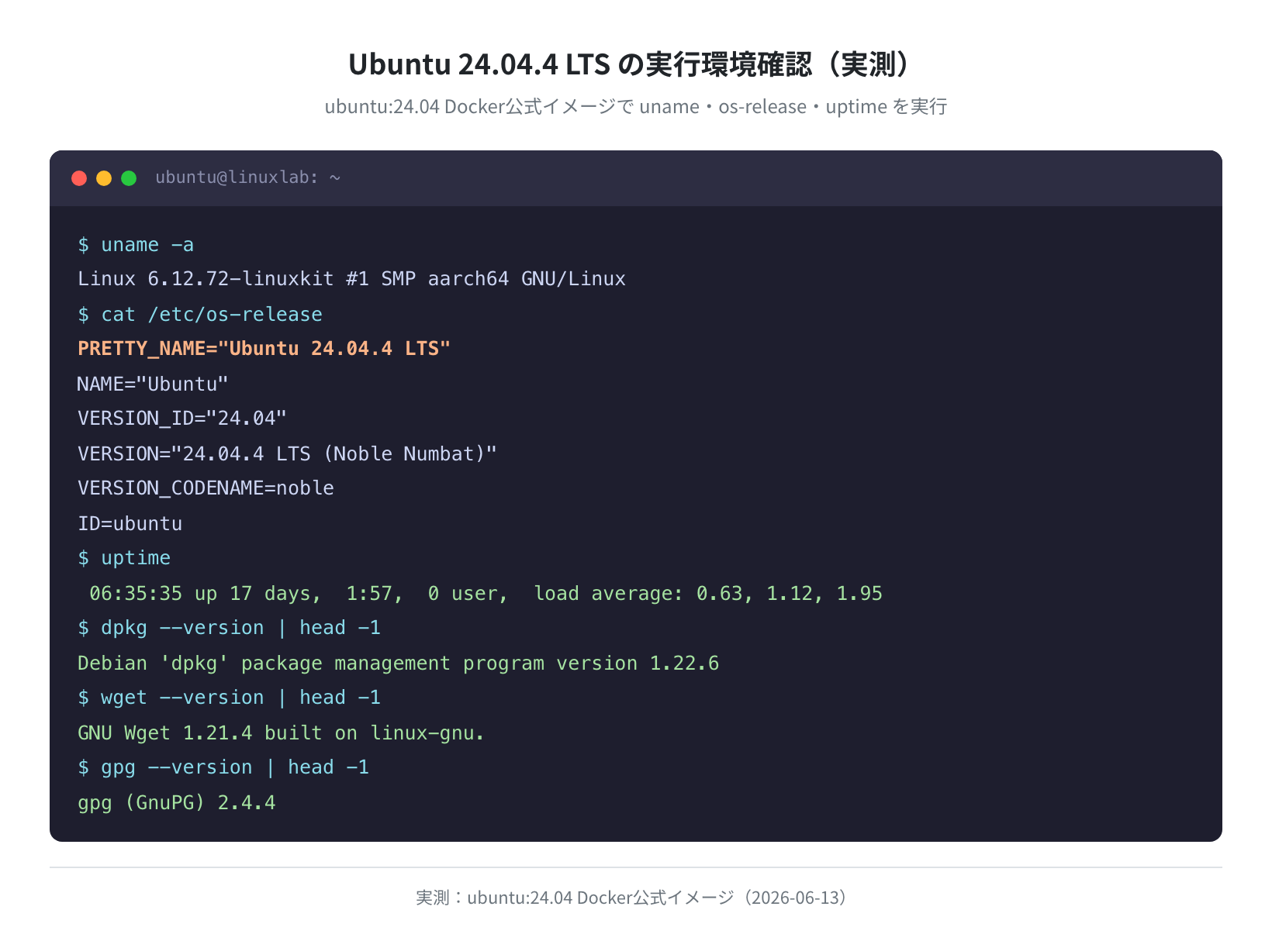Image resolution: width=1272 pixels, height=941 pixels.
Task: Click the GNU Wget 1.21.4 output line
Action: point(281,733)
